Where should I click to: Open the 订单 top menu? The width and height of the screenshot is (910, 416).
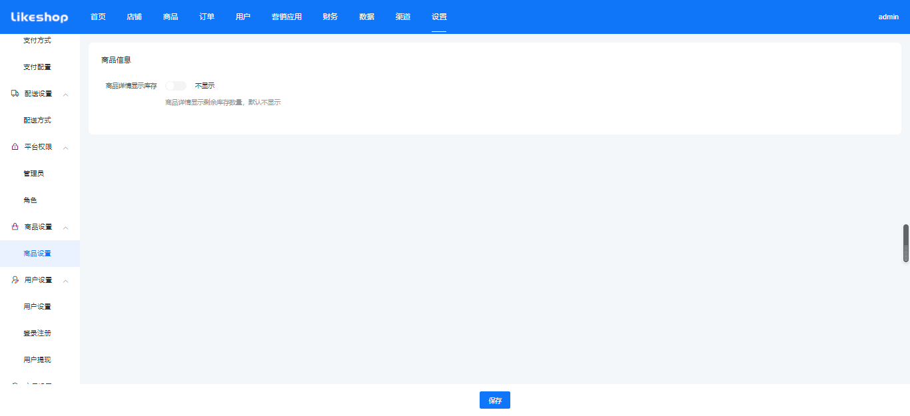pyautogui.click(x=207, y=17)
